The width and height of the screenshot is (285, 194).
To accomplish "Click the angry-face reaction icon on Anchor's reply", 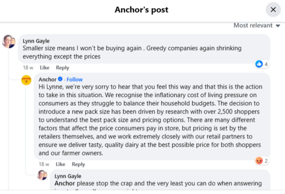I will (x=259, y=160).
